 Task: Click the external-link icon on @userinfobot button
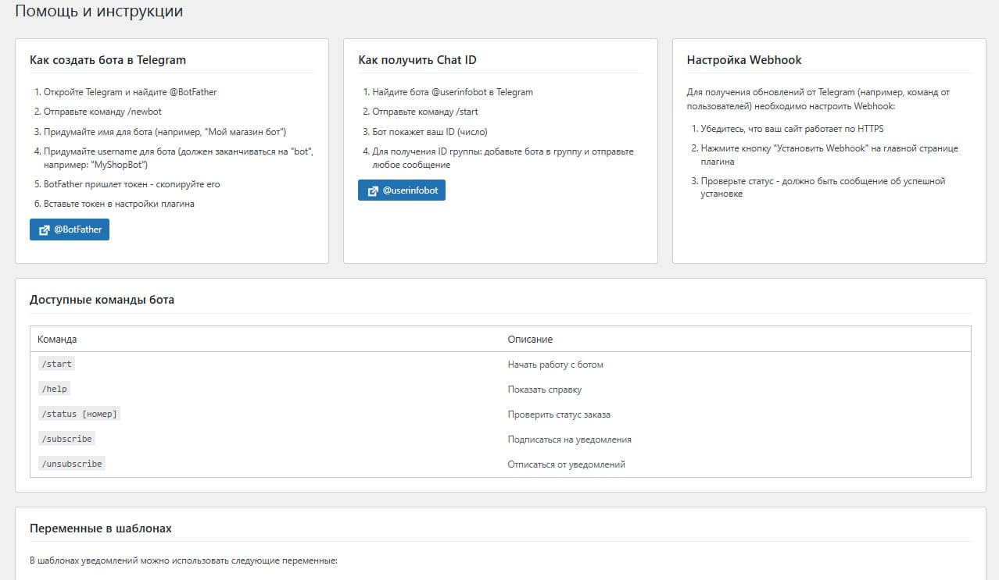(373, 191)
